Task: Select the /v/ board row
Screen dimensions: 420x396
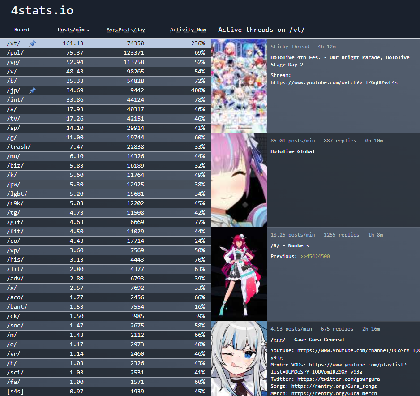Action: click(x=106, y=72)
